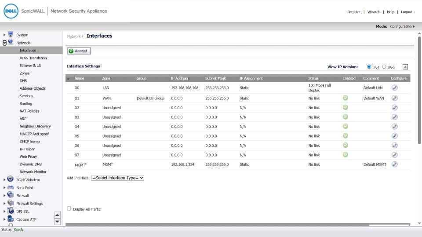Screen dimensions: 422x237
Task: Click the edit icon in the X6 row
Action: click(395, 146)
